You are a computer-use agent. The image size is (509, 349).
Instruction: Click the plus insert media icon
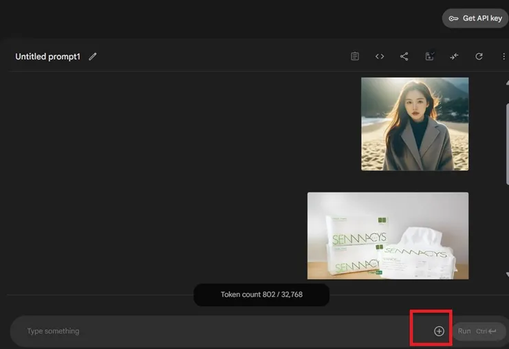[439, 331]
